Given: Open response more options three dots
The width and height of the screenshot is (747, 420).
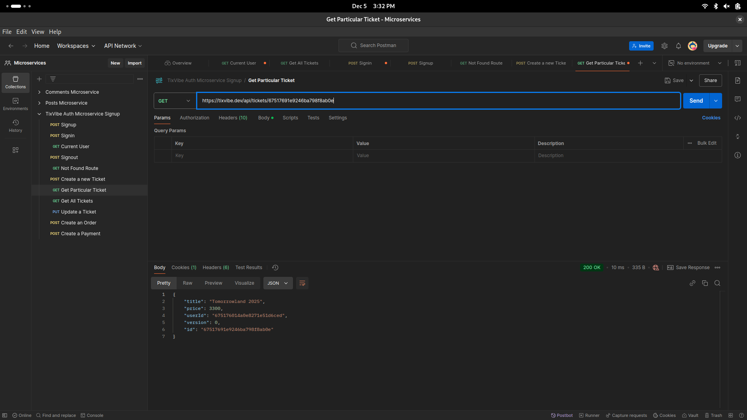Looking at the screenshot, I should [x=717, y=268].
